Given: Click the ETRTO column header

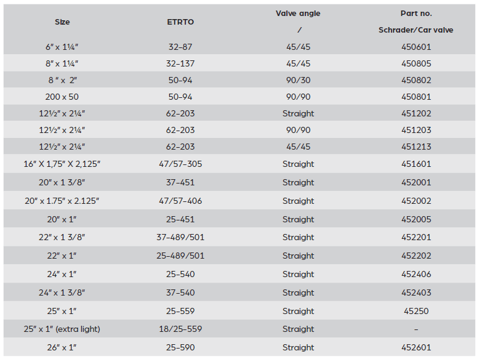Looking at the screenshot, I should (180, 22).
